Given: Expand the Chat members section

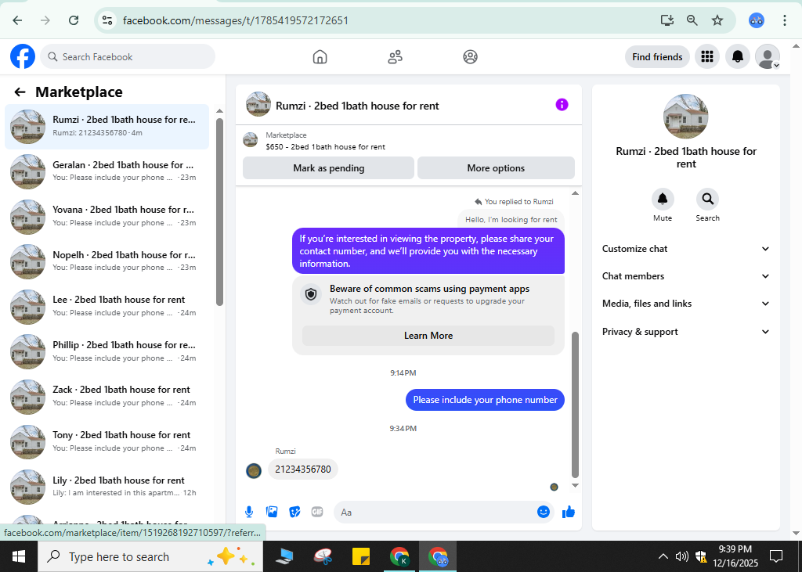Looking at the screenshot, I should [x=686, y=276].
